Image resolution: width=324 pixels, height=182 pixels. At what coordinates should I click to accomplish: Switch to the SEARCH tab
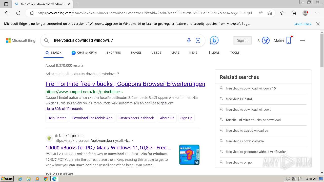53,53
